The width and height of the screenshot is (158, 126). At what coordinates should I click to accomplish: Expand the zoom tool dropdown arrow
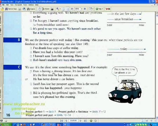(60, 9)
